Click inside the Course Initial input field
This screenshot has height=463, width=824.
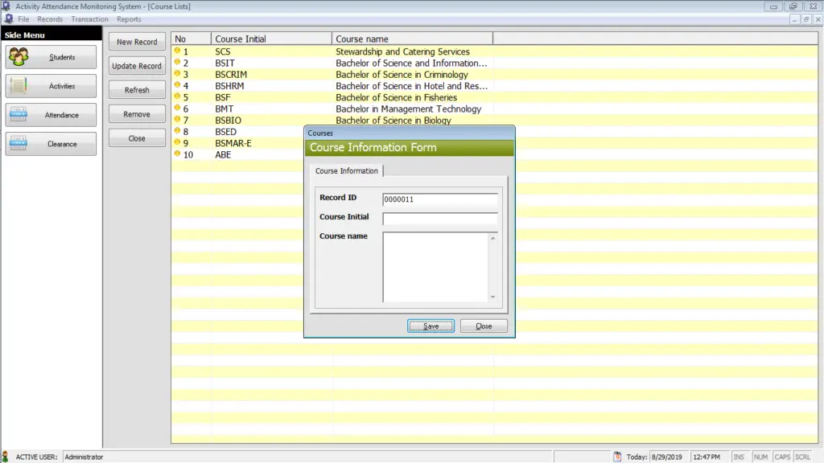(x=440, y=217)
